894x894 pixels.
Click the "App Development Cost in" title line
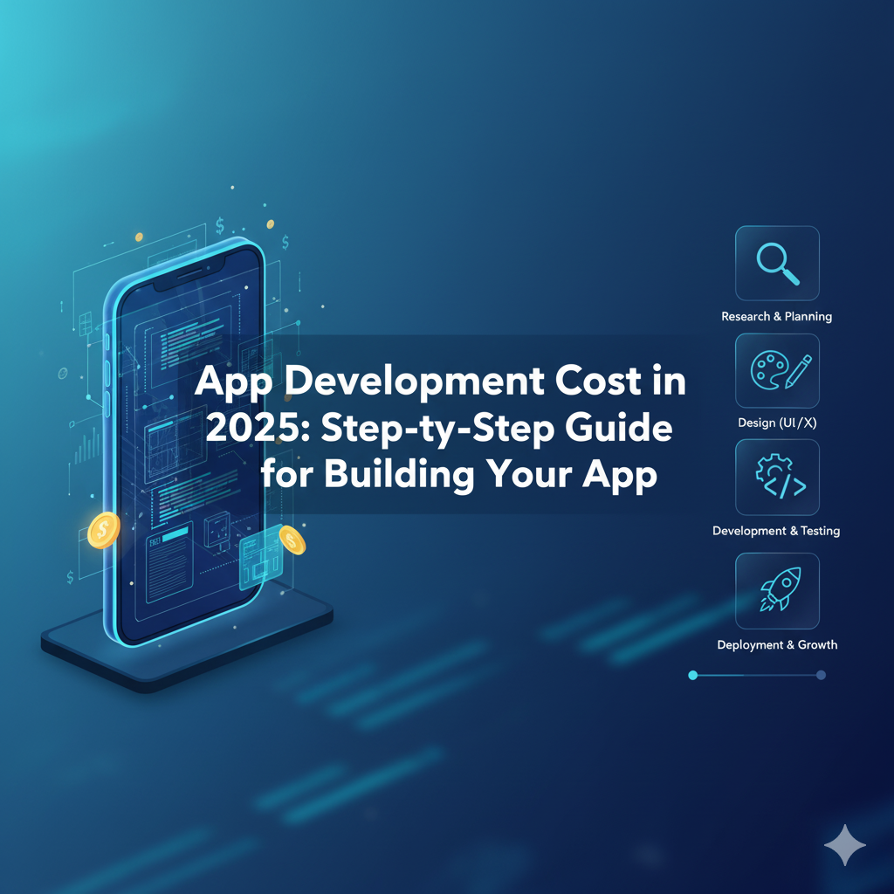tap(439, 385)
